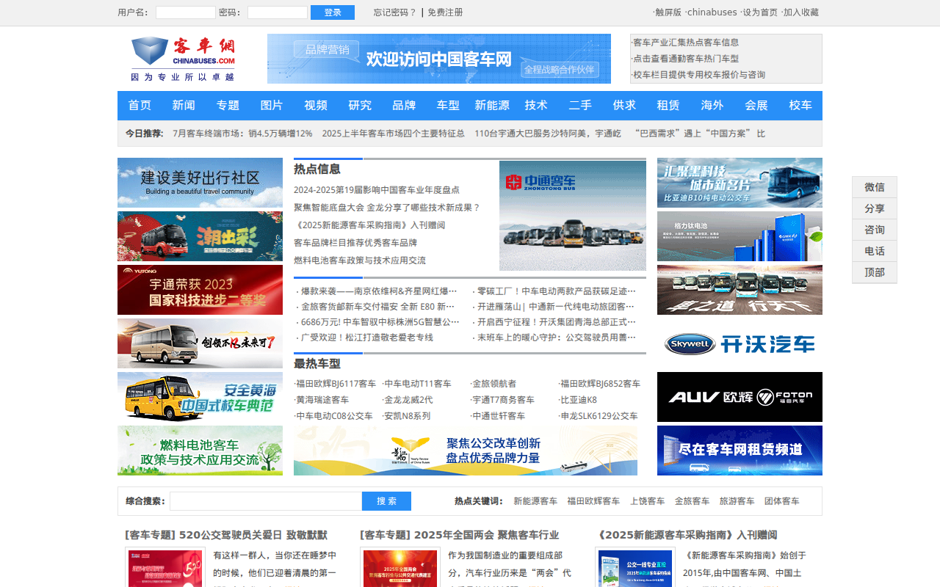940x587 pixels.
Task: Open the 开进雁荡山 中通 news link
Action: click(x=556, y=307)
